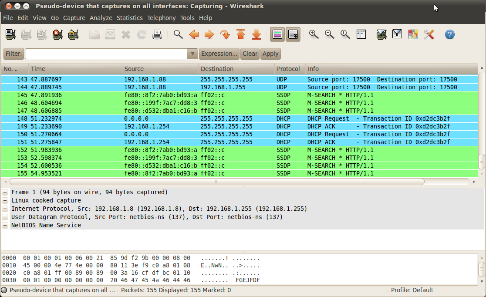Expand the NetBIOS Name Service node
The width and height of the screenshot is (486, 297).
click(x=5, y=226)
